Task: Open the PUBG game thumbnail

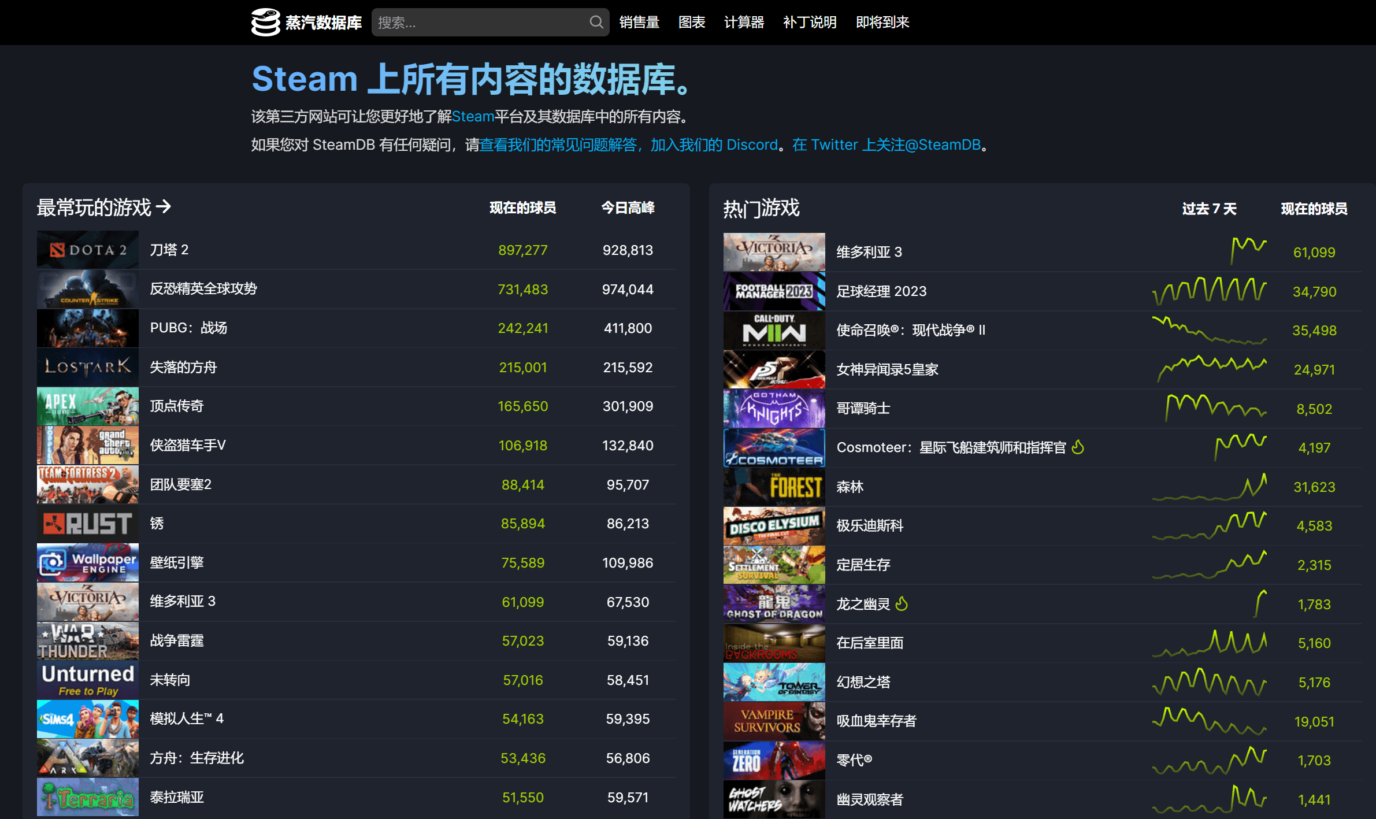Action: [88, 328]
